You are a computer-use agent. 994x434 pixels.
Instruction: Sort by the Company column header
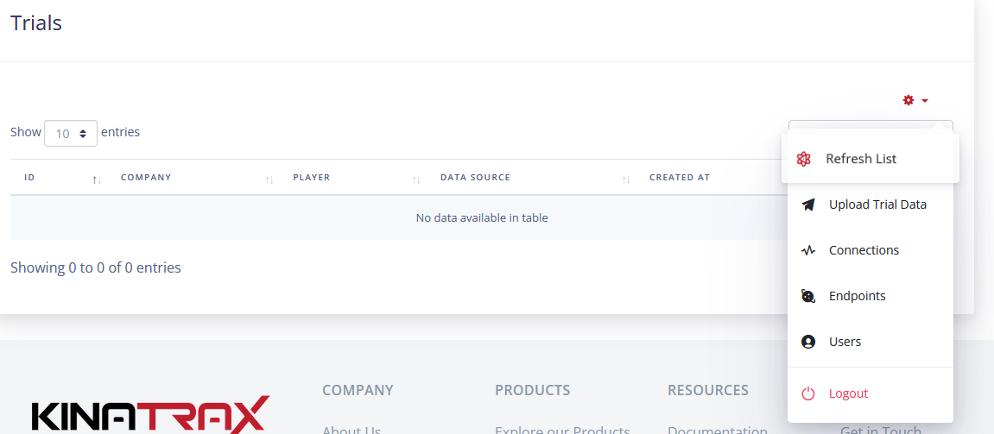click(146, 178)
